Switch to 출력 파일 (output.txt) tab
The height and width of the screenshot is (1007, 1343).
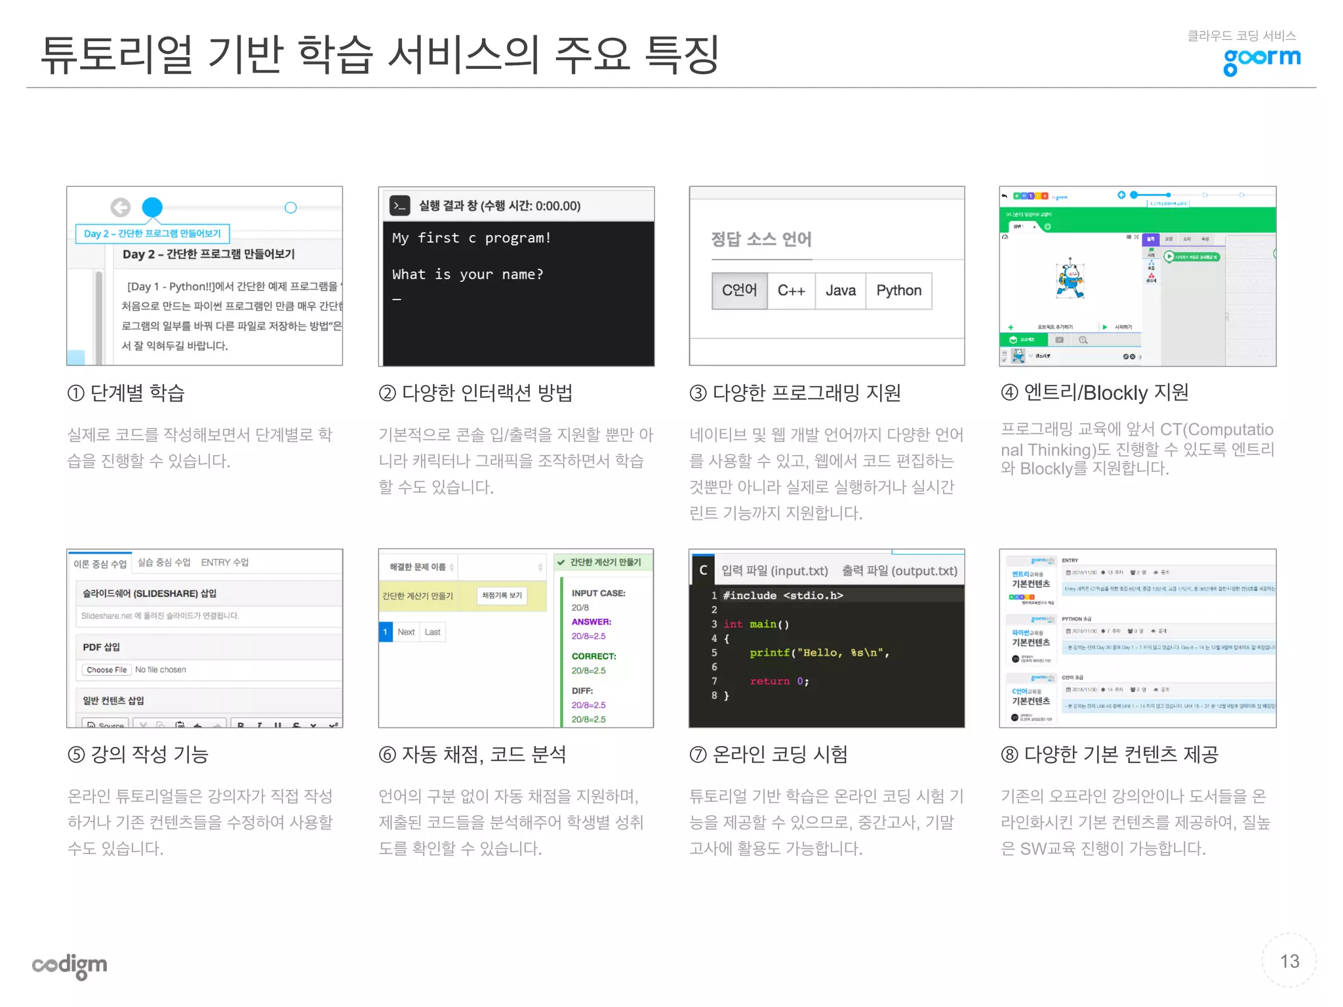pos(899,571)
